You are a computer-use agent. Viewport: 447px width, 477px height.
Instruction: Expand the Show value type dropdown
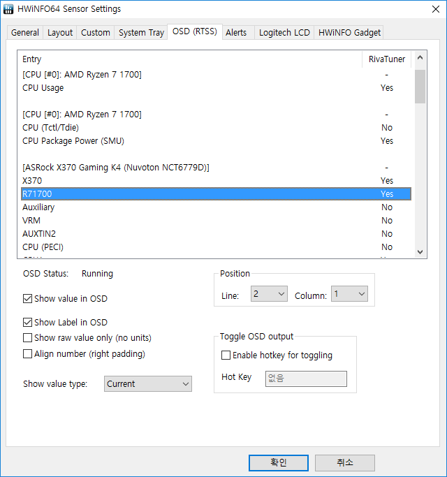pos(148,384)
